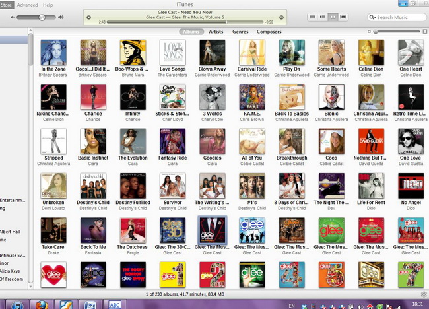429x309 pixels.
Task: Click the 'Destiny Fulfilled' album title
Action: tap(133, 203)
